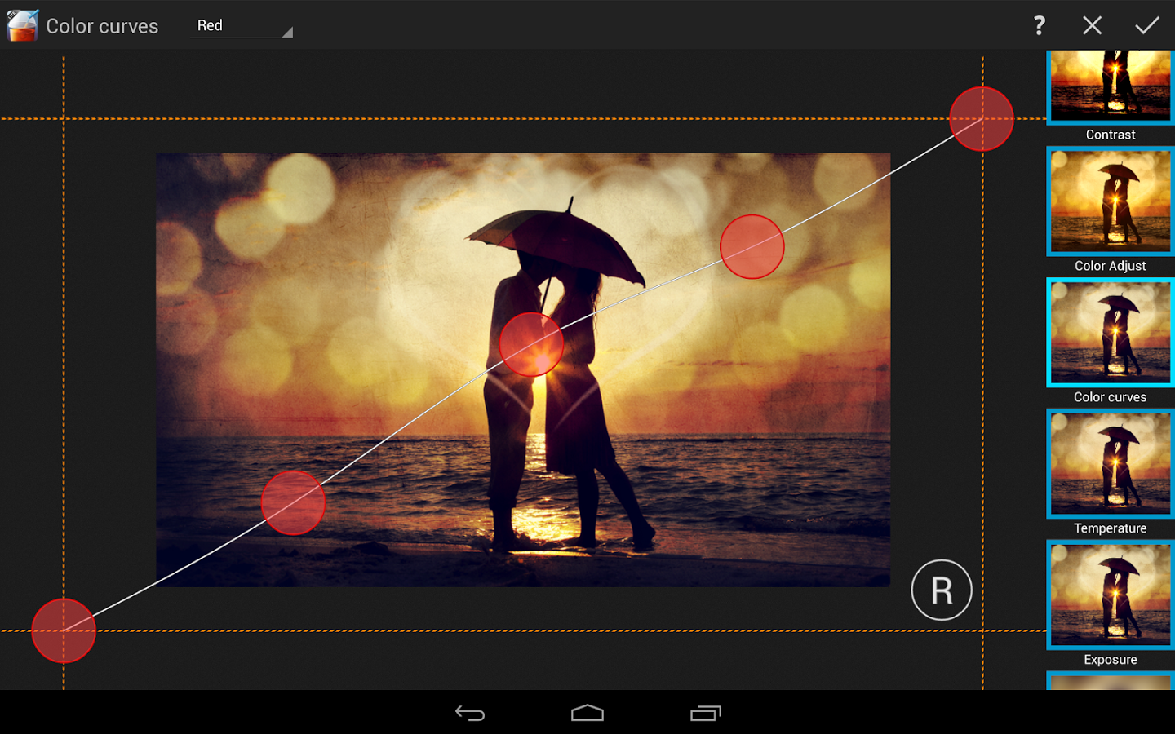Tap the help question mark icon
Viewport: 1175px width, 734px height.
(1039, 25)
